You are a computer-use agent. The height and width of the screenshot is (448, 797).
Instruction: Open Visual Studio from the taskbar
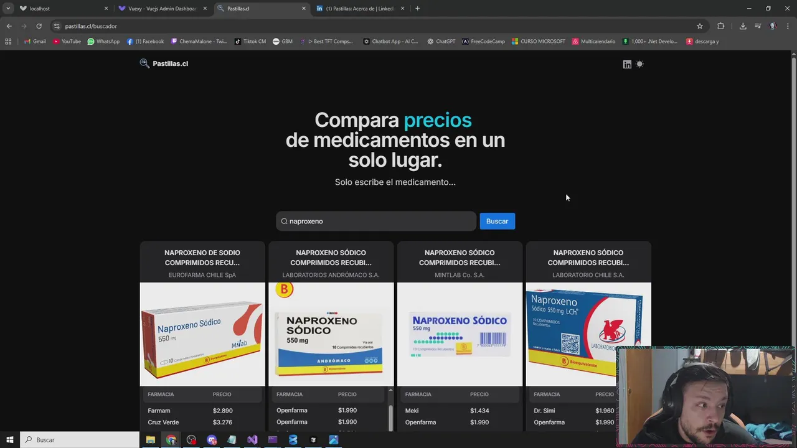252,440
